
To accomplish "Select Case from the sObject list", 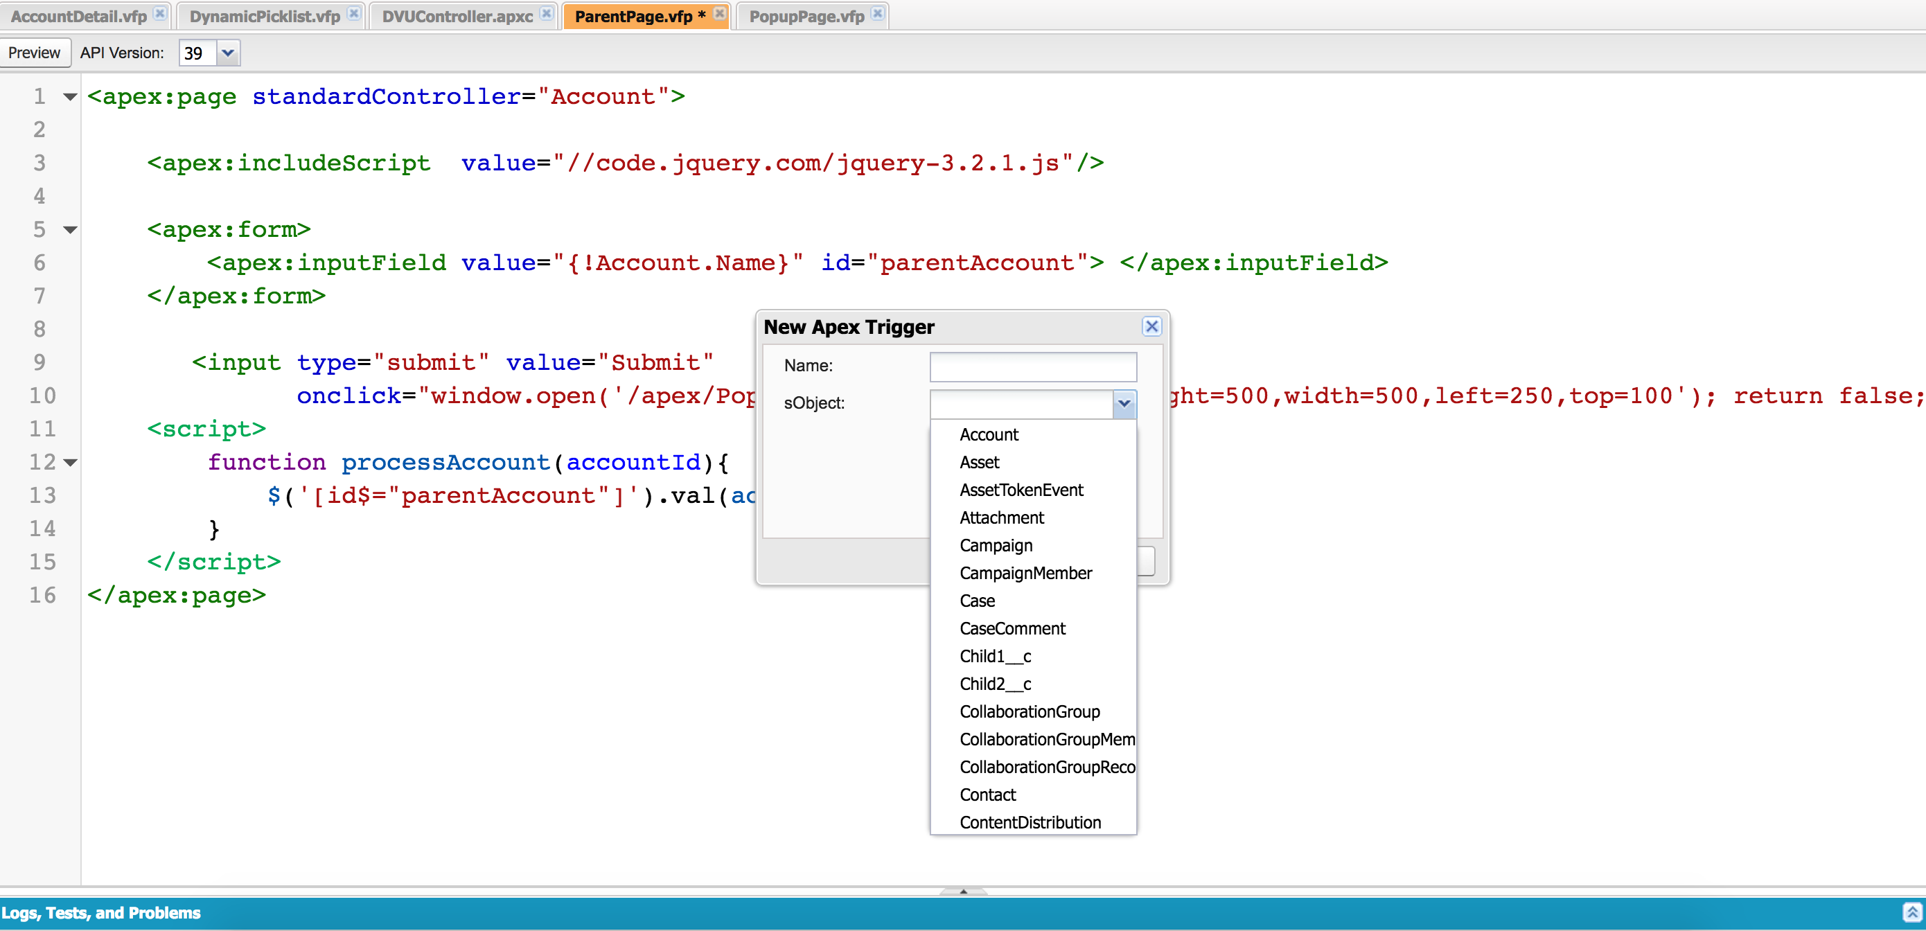I will pyautogui.click(x=1032, y=601).
